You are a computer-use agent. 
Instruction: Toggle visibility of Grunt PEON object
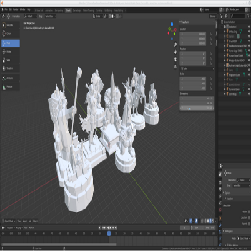(249, 41)
